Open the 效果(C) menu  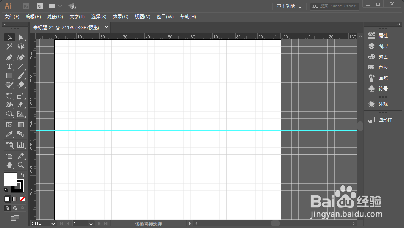(120, 17)
